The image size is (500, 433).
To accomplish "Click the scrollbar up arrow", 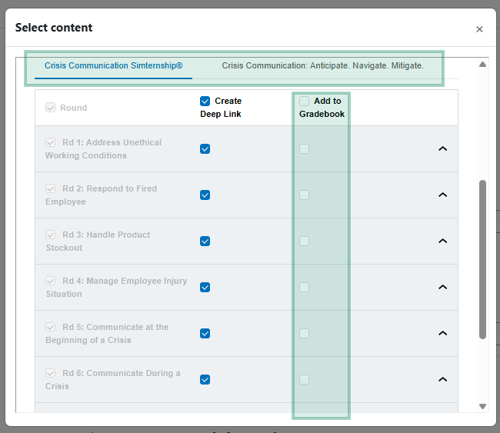I will point(482,65).
